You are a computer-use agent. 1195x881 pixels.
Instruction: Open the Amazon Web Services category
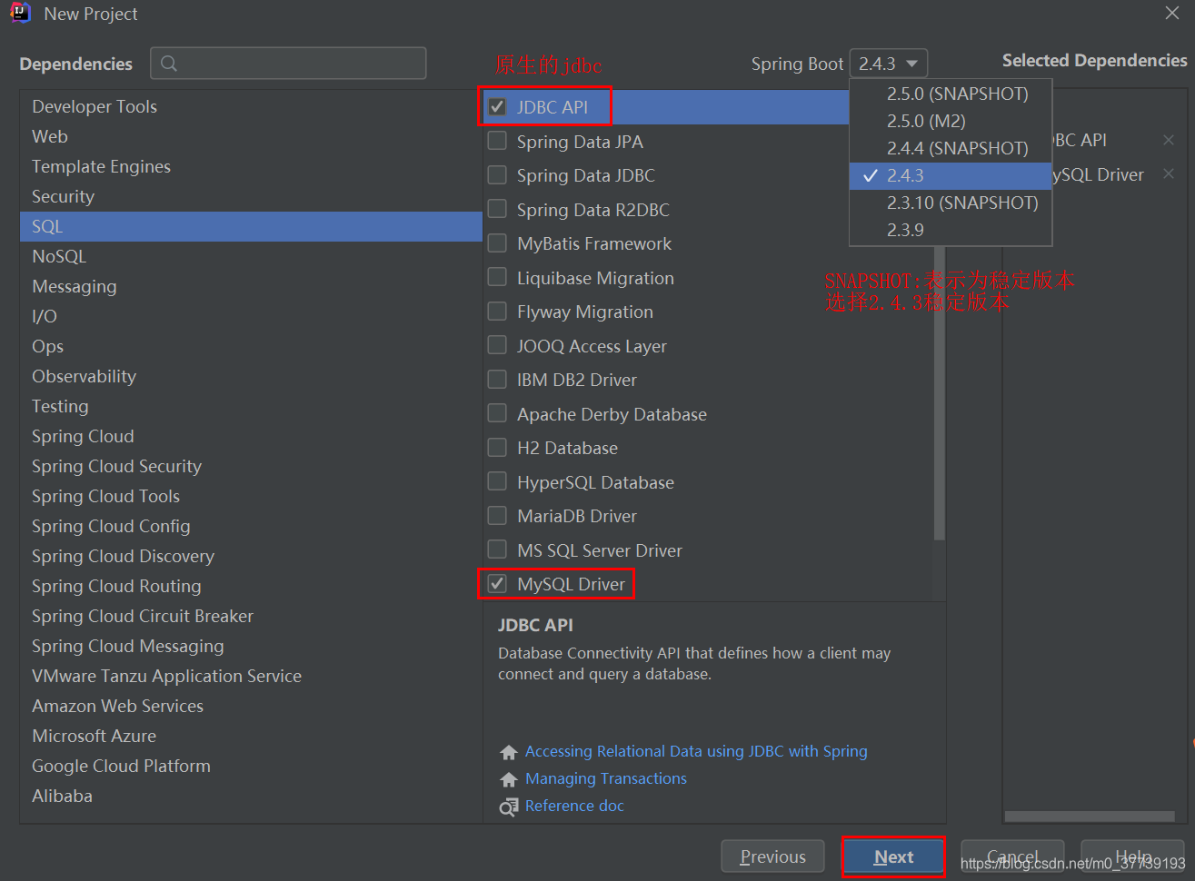pos(251,706)
